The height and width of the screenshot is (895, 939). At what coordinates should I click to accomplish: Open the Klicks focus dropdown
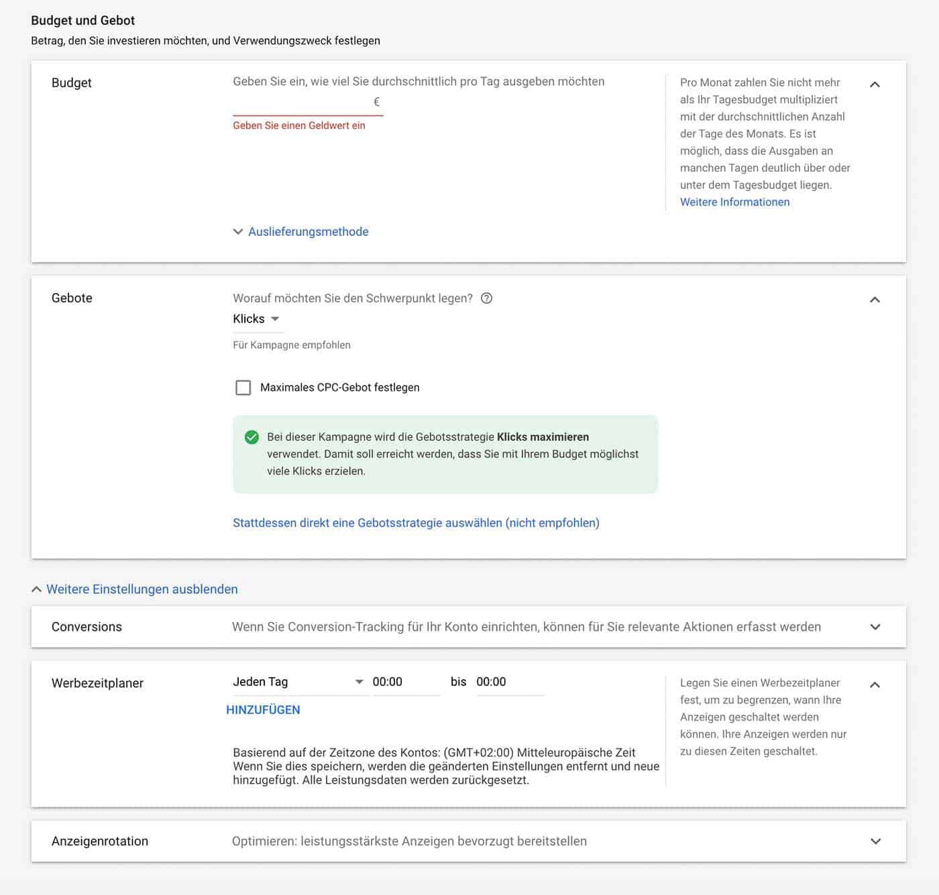258,319
